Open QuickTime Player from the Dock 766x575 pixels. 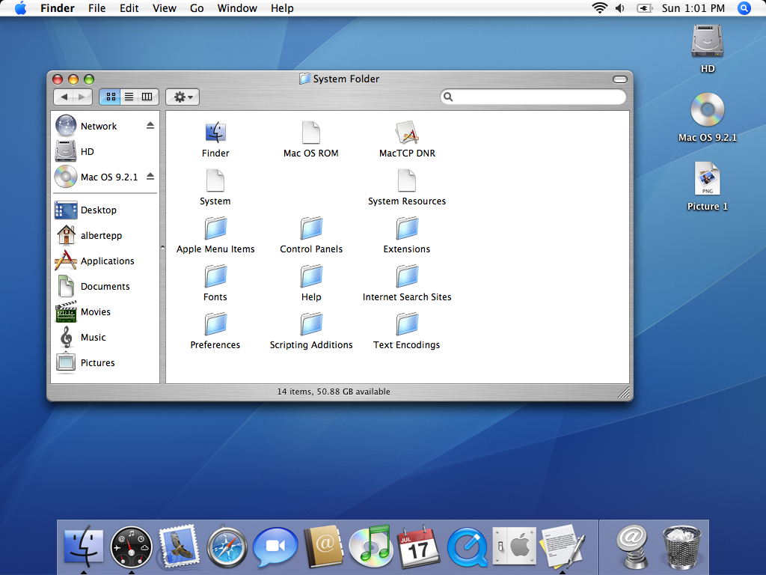[x=468, y=547]
